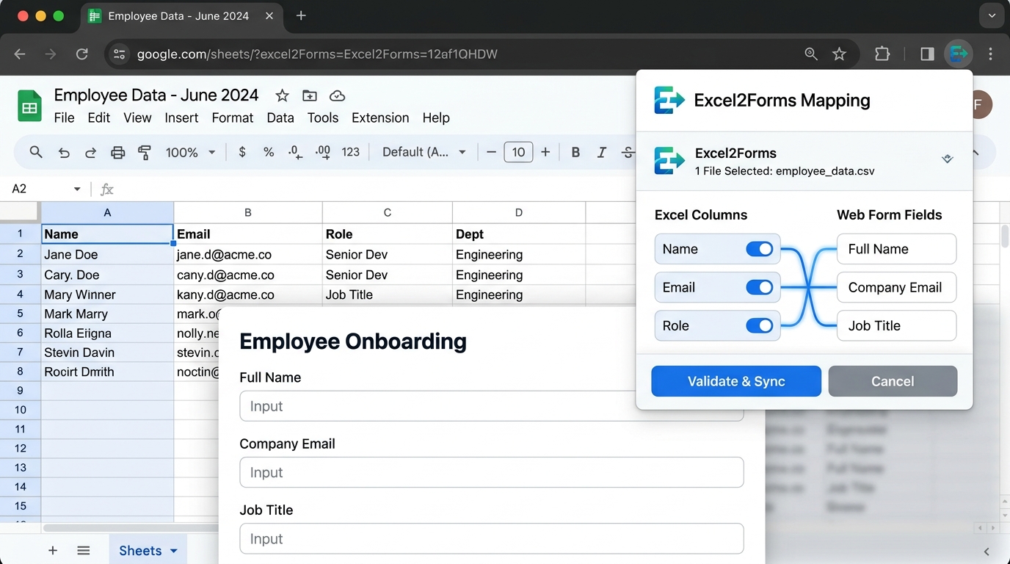Image resolution: width=1010 pixels, height=564 pixels.
Task: Open the Extension menu
Action: click(380, 117)
